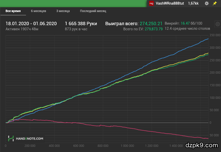221x152 pixels.
Task: Select the '6 месяцев' tab
Action: pos(39,11)
